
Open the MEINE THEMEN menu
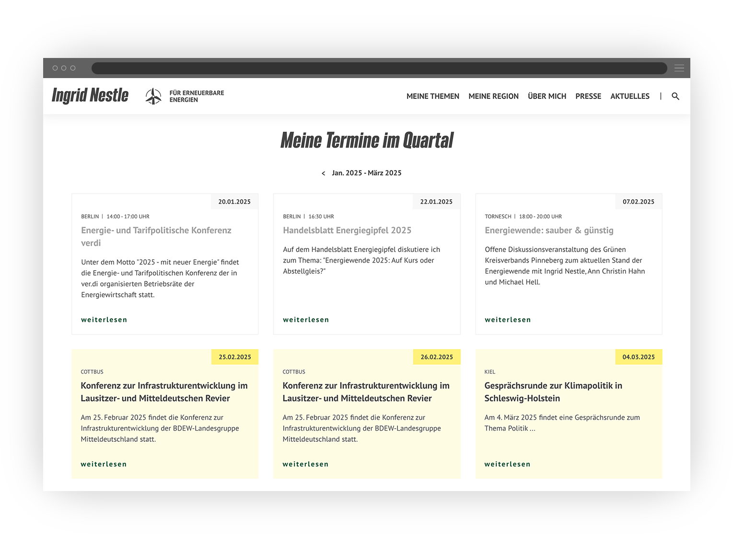click(433, 96)
